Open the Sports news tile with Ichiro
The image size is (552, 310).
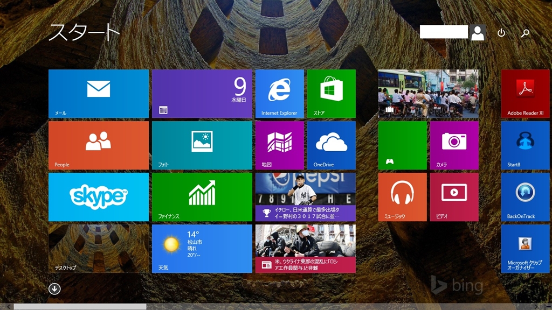pos(306,197)
